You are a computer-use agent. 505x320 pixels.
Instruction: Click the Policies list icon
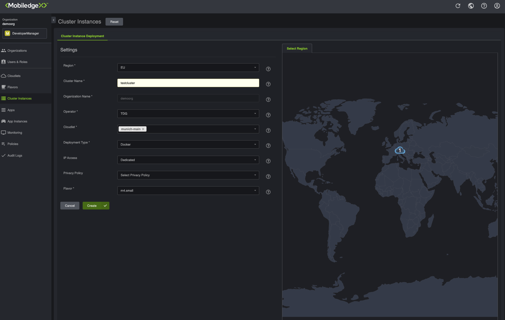pos(4,144)
